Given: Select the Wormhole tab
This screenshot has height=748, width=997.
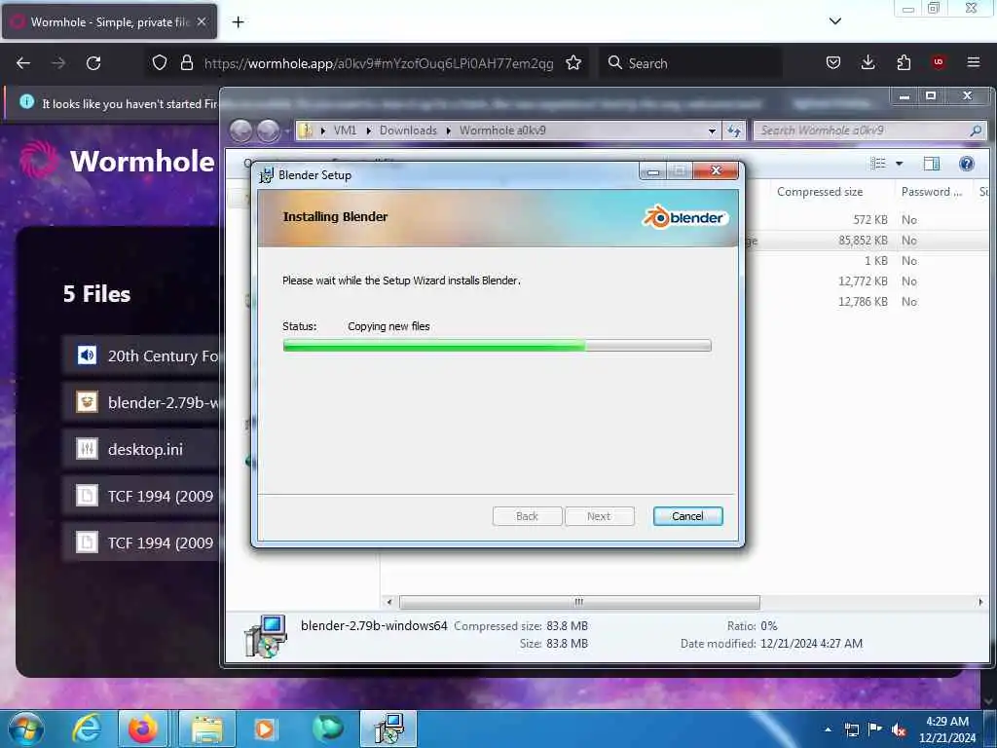Looking at the screenshot, I should click(x=109, y=21).
